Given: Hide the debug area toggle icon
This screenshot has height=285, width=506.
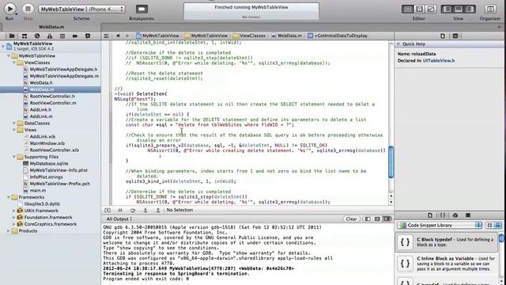Looking at the screenshot, I should click(x=108, y=210).
